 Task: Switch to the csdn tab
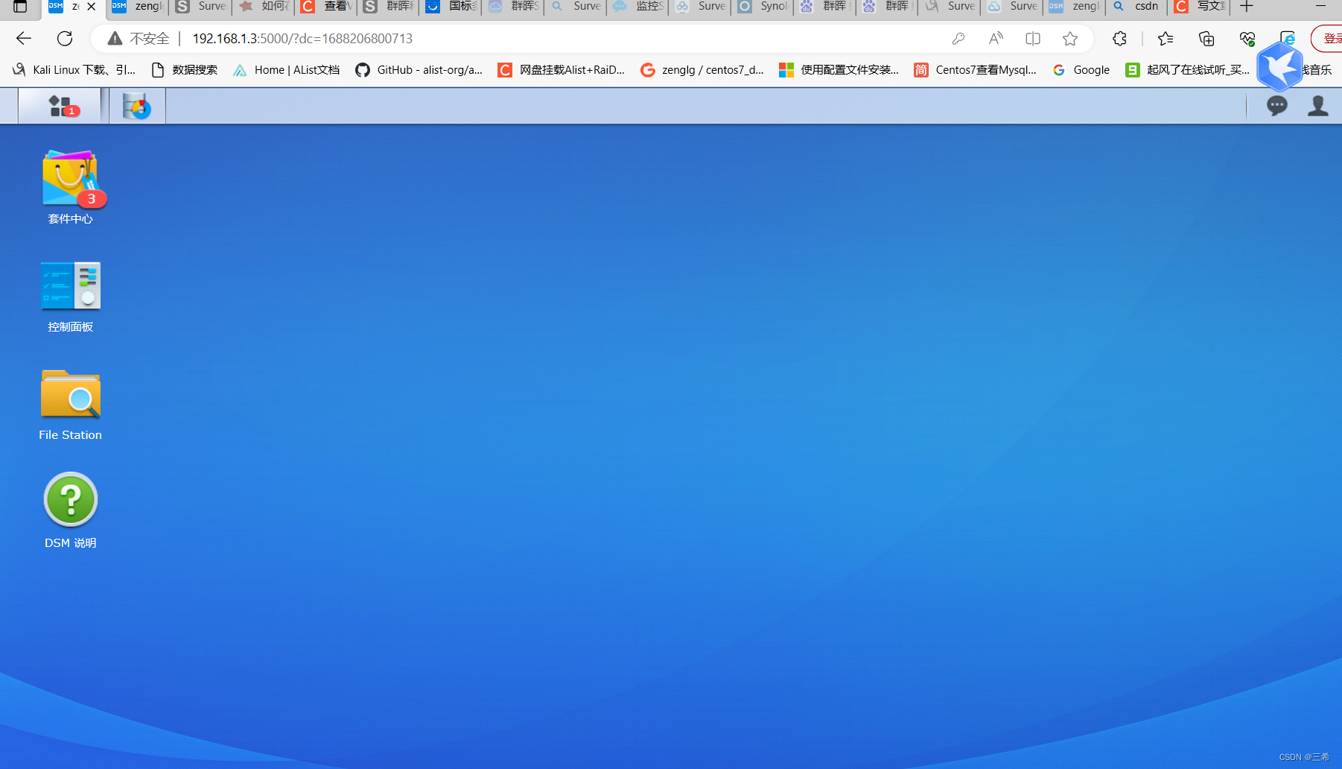click(1136, 7)
